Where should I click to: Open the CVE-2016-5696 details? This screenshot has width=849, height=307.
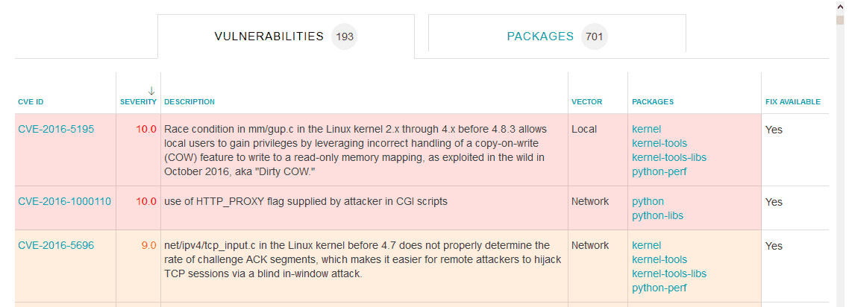(x=56, y=245)
